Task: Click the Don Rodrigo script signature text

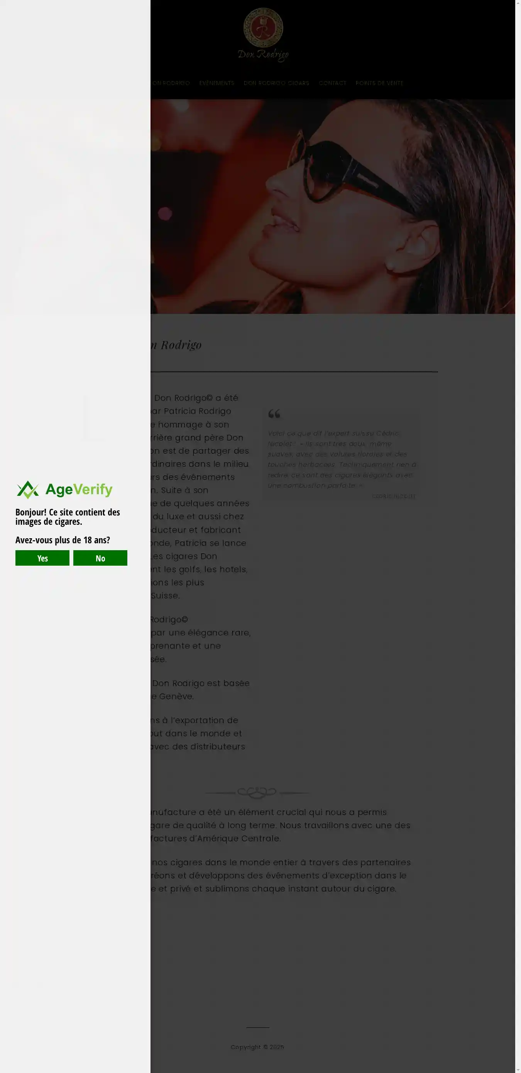Action: click(263, 55)
